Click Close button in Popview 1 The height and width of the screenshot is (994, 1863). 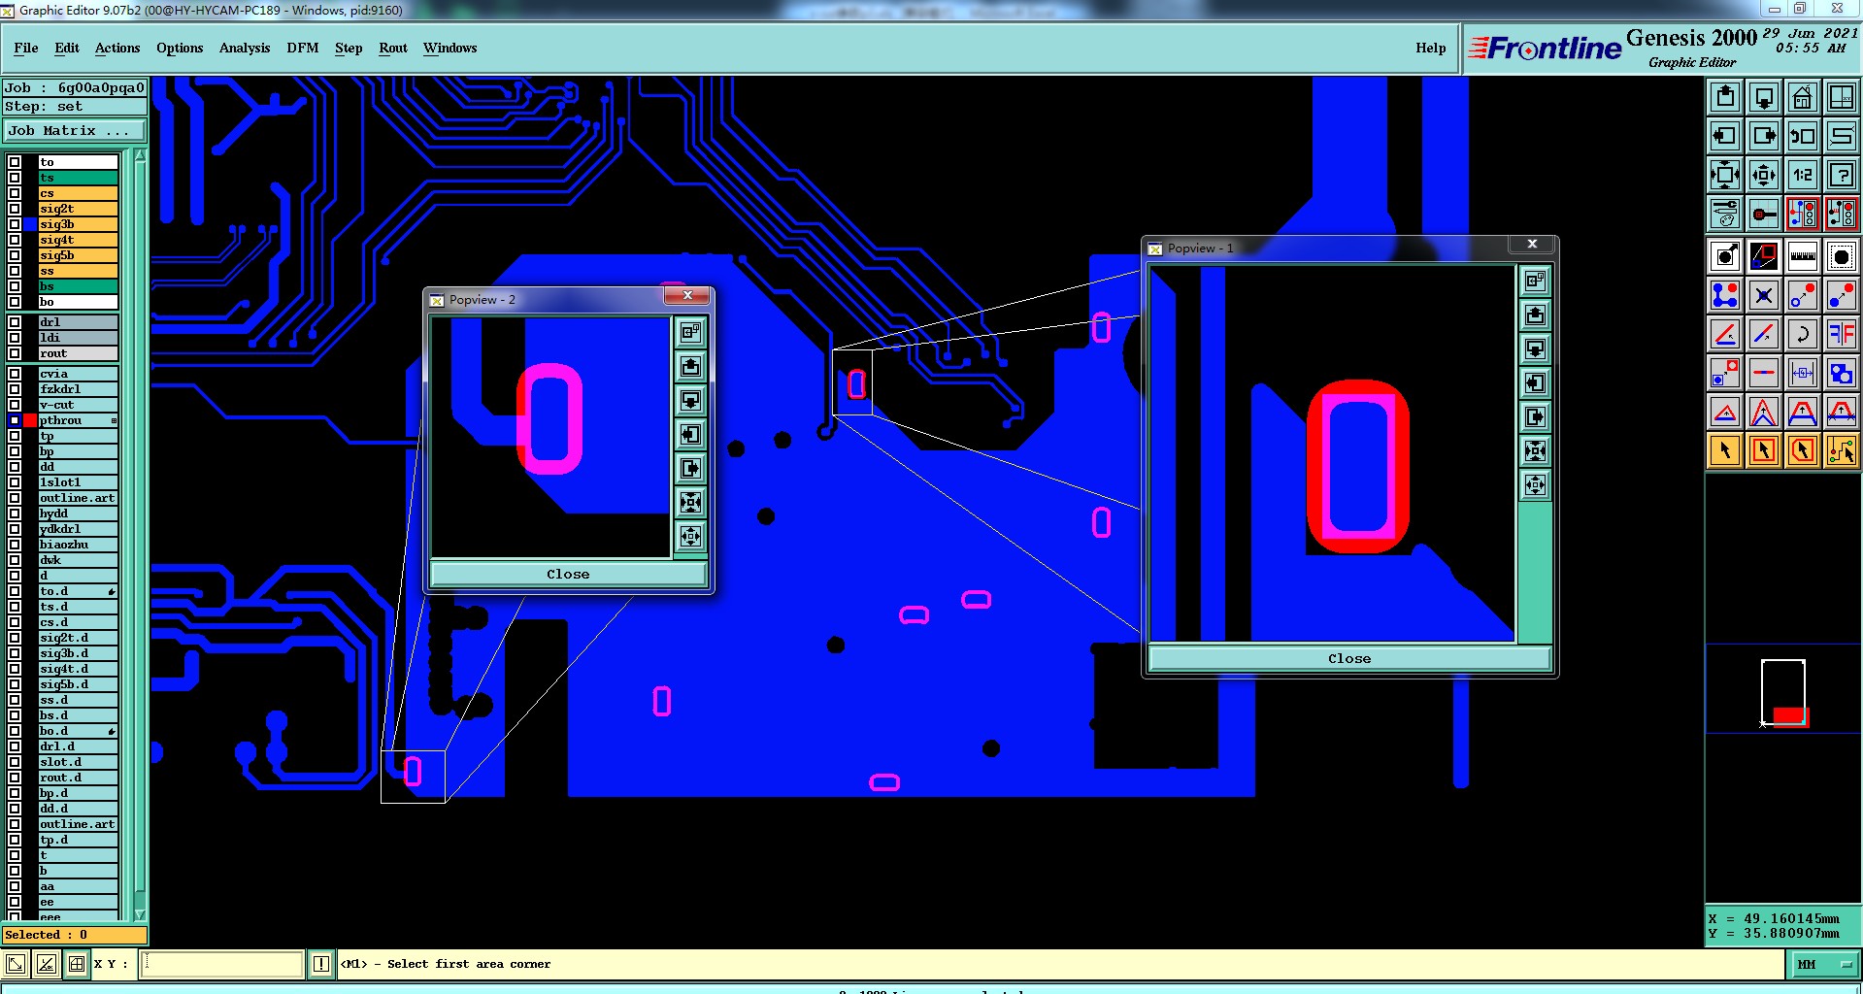[x=1349, y=658]
